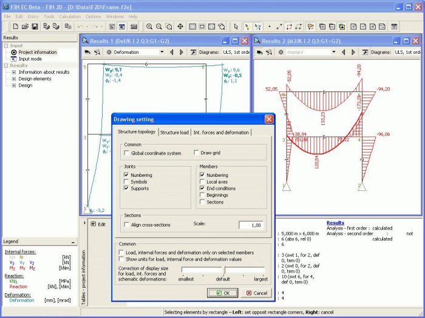Click the New file icon in toolbar

pyautogui.click(x=14, y=27)
